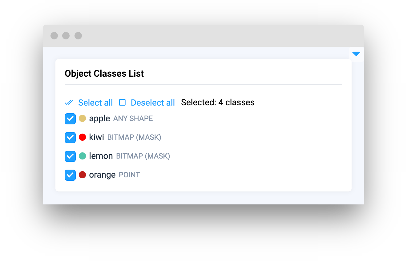Select the apple class name
The image size is (407, 266).
coord(99,119)
